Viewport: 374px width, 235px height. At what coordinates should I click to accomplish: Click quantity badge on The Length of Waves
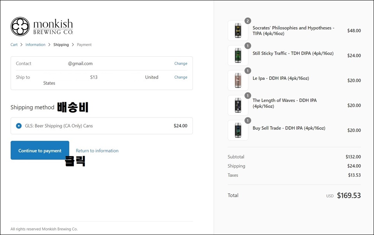click(x=248, y=95)
